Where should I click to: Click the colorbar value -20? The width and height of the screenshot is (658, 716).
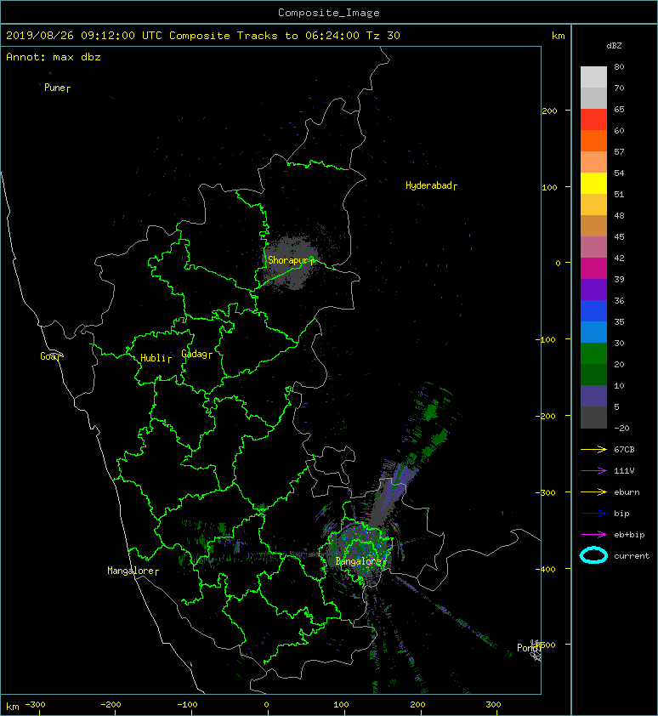coord(621,429)
